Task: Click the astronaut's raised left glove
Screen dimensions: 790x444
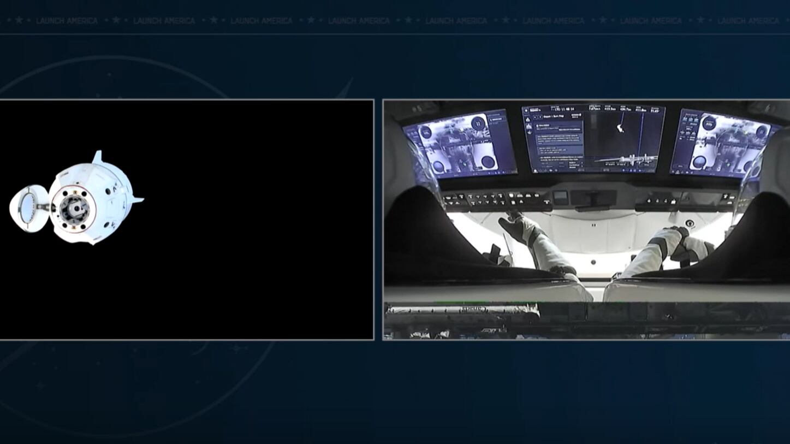Action: [510, 223]
